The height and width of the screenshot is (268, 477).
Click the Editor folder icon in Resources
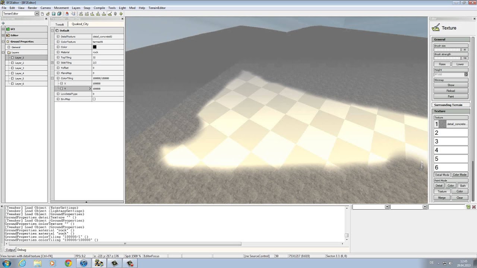[x=8, y=35]
